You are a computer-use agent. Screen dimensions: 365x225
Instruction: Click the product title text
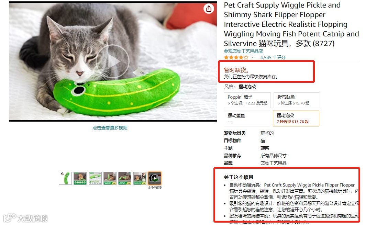(291, 24)
